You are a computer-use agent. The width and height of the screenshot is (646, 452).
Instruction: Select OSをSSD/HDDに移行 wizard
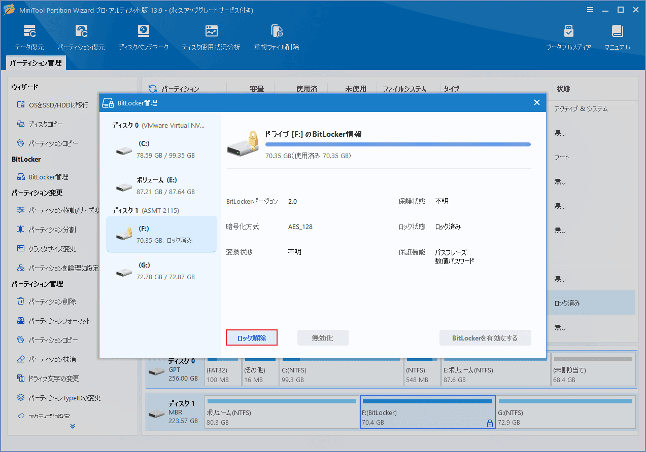pos(52,105)
